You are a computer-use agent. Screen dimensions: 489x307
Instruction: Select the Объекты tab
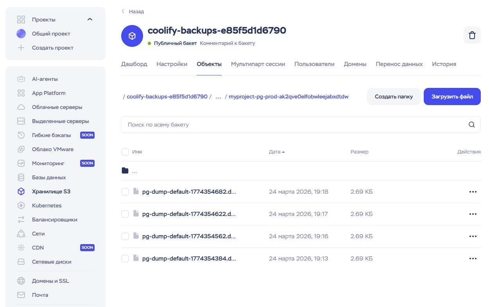click(x=209, y=64)
